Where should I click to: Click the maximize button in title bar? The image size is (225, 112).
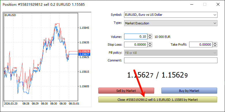click(x=205, y=4)
